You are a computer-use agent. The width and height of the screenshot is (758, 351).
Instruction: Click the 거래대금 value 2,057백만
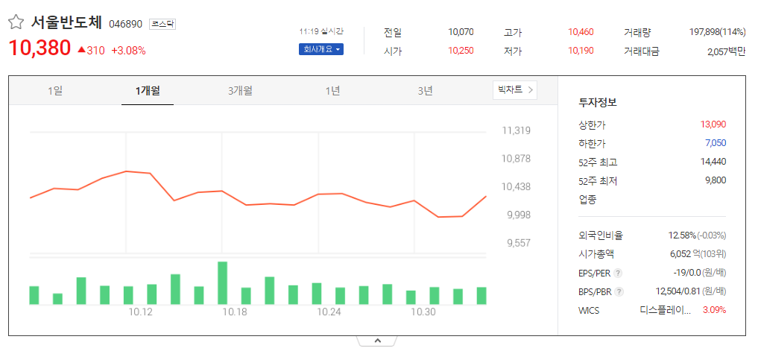click(726, 51)
